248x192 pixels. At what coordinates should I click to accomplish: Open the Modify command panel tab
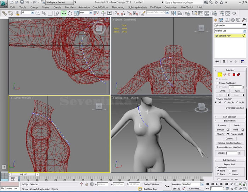(x=221, y=20)
